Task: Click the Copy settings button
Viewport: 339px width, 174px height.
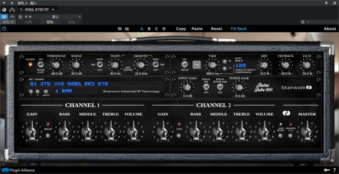Action: (x=181, y=29)
